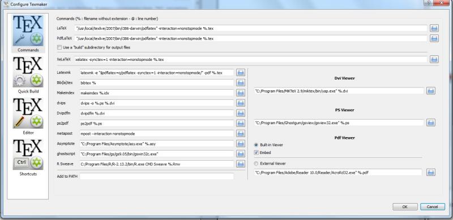
Task: Click into the LaTeX command field
Action: (x=250, y=28)
